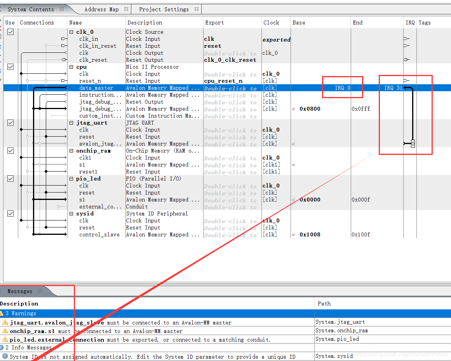
Task: Close the Address Map tab
Action: (126, 9)
